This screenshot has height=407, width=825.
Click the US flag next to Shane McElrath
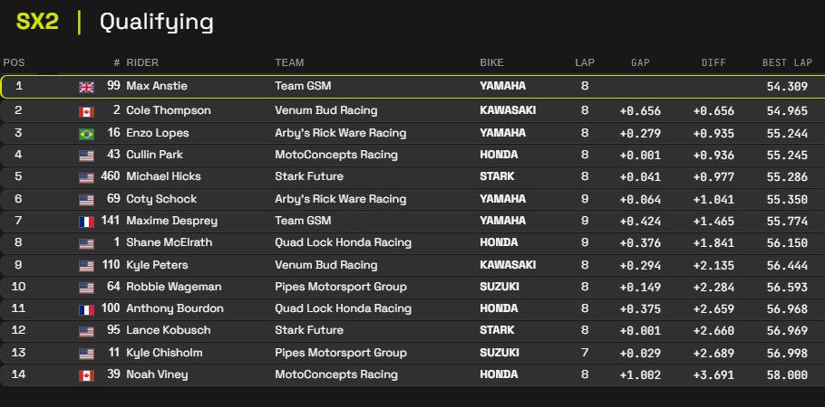pyautogui.click(x=86, y=243)
